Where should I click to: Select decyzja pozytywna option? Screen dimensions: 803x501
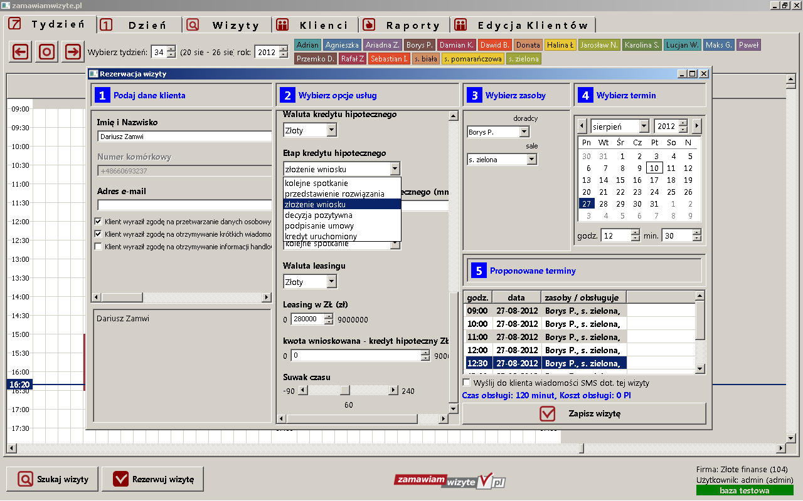342,215
